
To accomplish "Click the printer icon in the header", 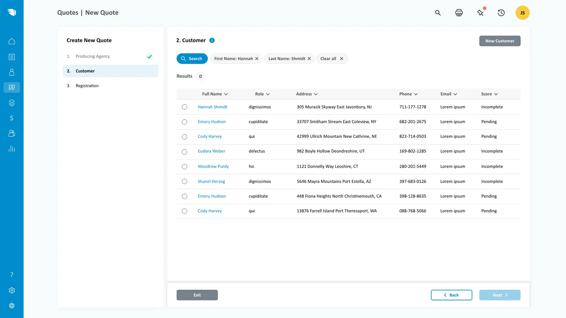I will click(x=459, y=13).
